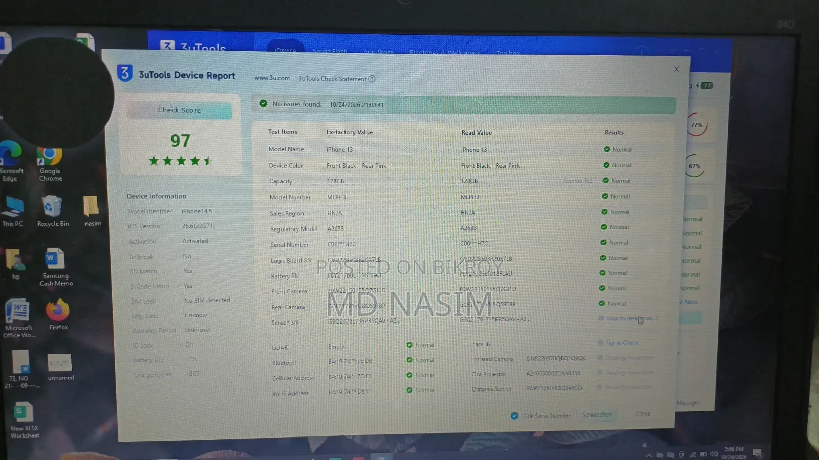Image resolution: width=819 pixels, height=460 pixels.
Task: Open This PC desktop icon
Action: coord(12,211)
